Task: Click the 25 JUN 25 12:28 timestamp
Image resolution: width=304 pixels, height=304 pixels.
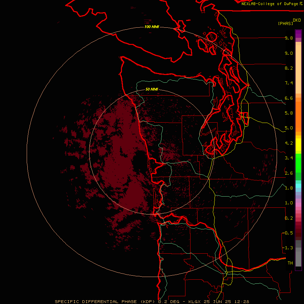Action: 226,302
